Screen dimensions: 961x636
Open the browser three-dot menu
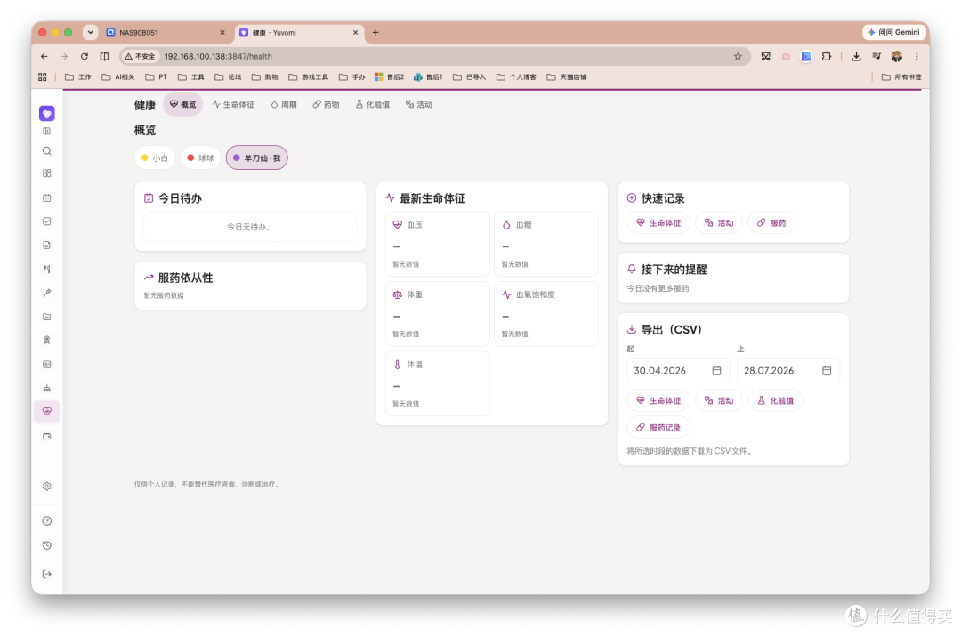(917, 56)
